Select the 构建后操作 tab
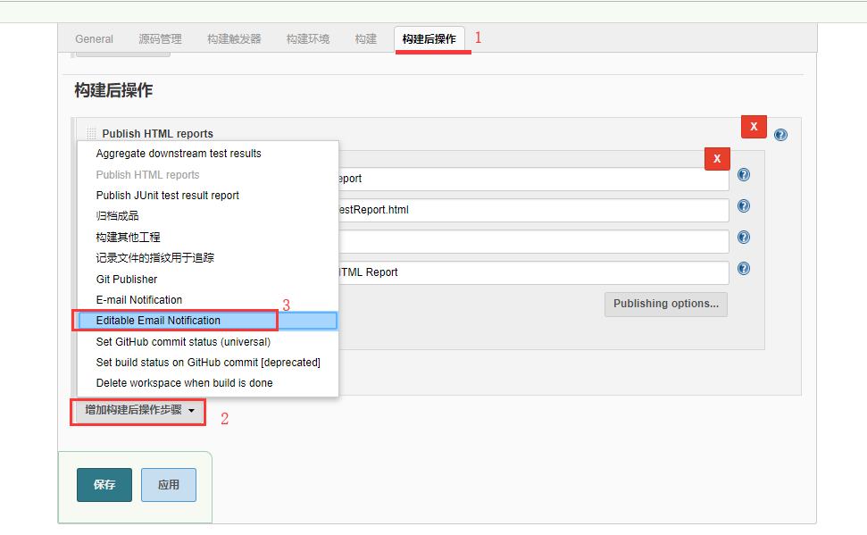This screenshot has height=535, width=867. click(429, 39)
